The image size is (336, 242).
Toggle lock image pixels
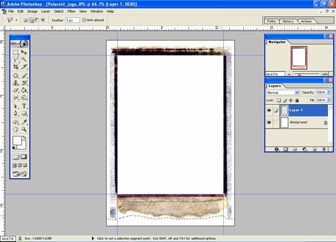(x=285, y=100)
